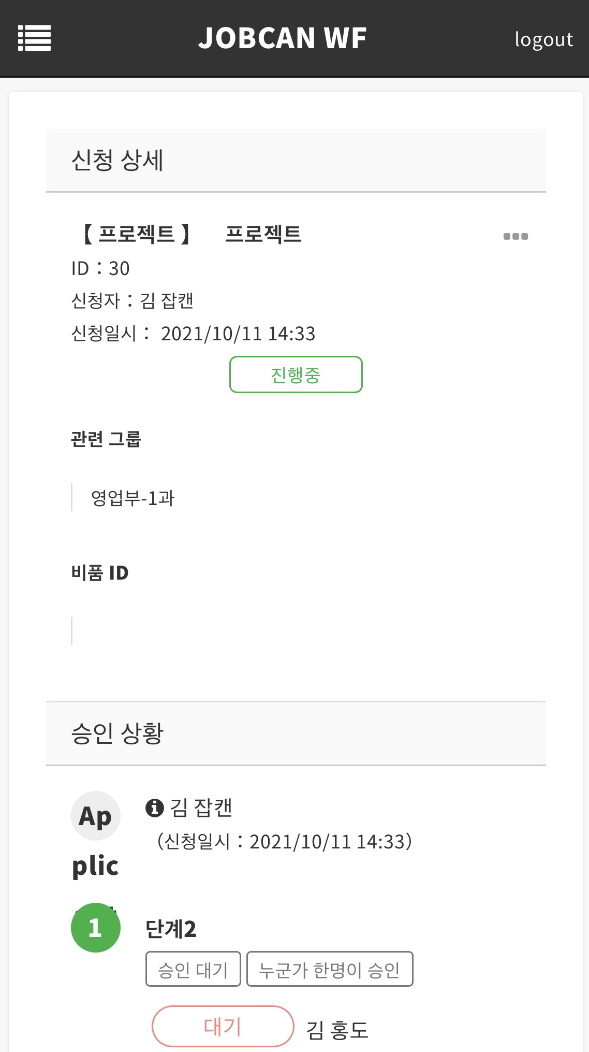
Task: Select approver name 김 홍도
Action: coord(337,1030)
